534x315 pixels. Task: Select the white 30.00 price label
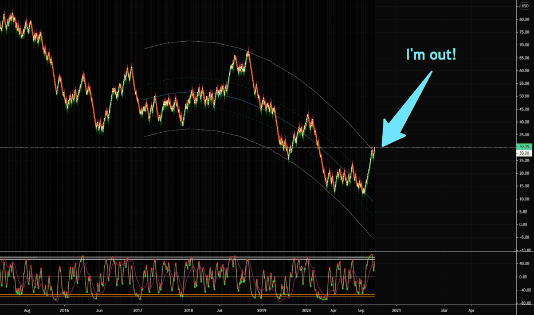click(524, 153)
